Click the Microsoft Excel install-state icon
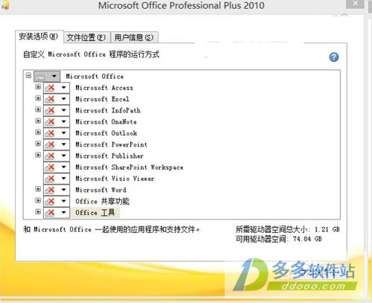The width and height of the screenshot is (372, 303). point(50,99)
